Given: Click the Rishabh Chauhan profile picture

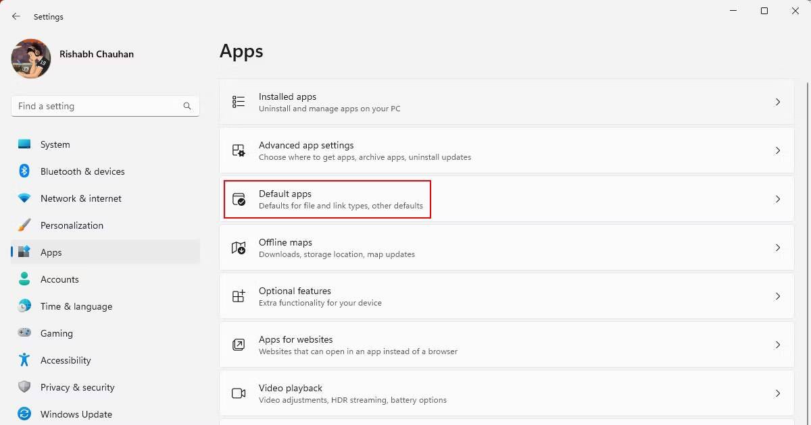Looking at the screenshot, I should tap(30, 59).
